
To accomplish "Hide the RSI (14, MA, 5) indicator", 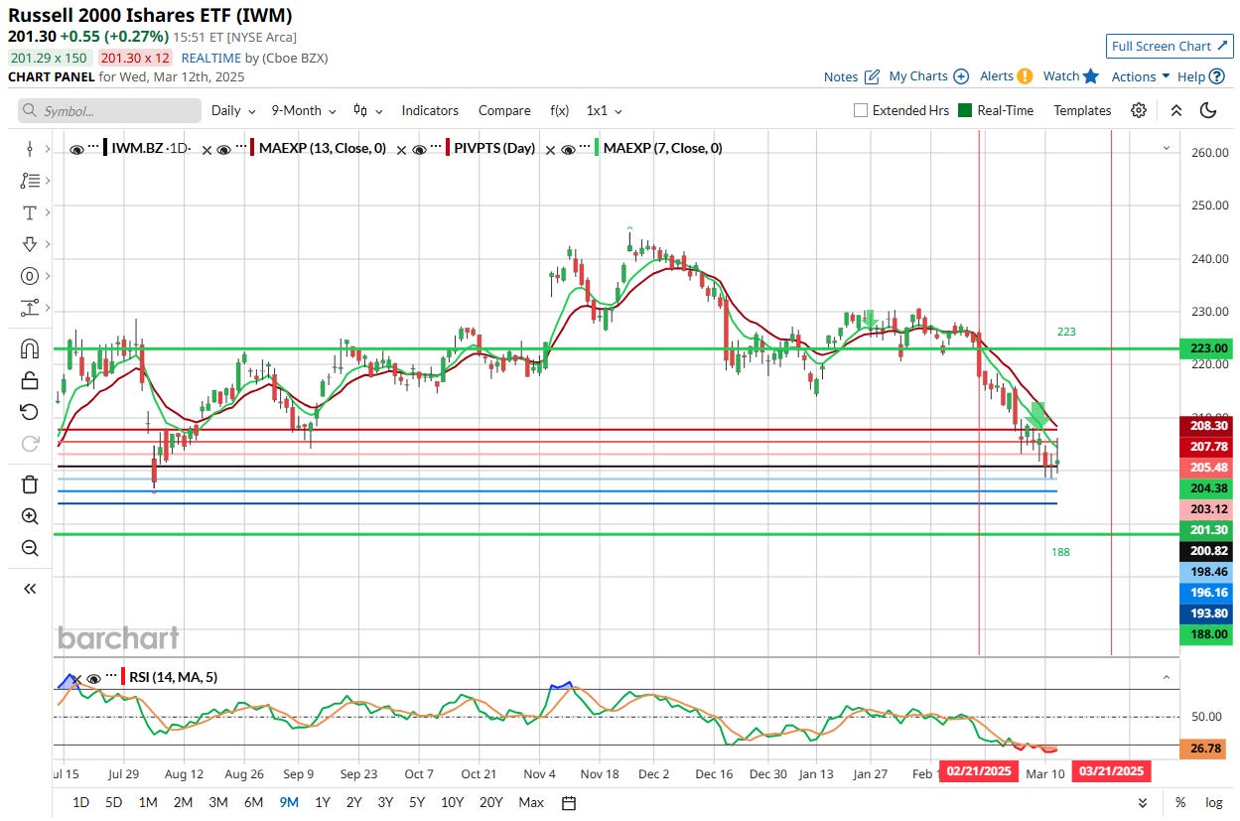I will (x=93, y=678).
